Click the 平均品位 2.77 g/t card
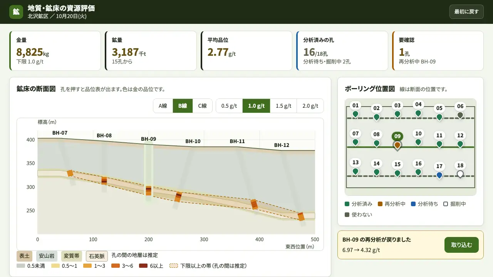The image size is (493, 277). pyautogui.click(x=246, y=51)
